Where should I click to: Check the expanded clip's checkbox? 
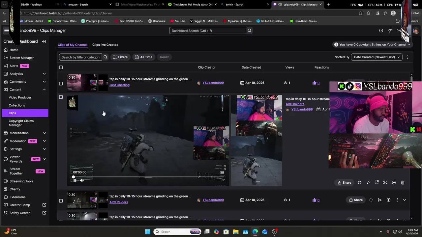(61, 97)
